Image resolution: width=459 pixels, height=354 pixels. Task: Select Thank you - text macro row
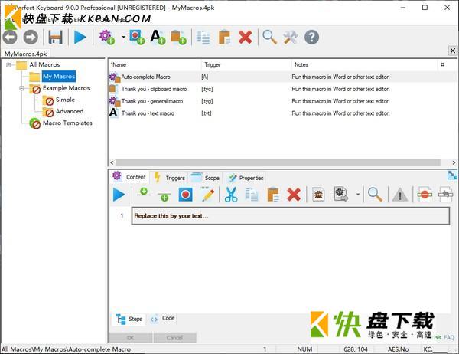pos(282,113)
